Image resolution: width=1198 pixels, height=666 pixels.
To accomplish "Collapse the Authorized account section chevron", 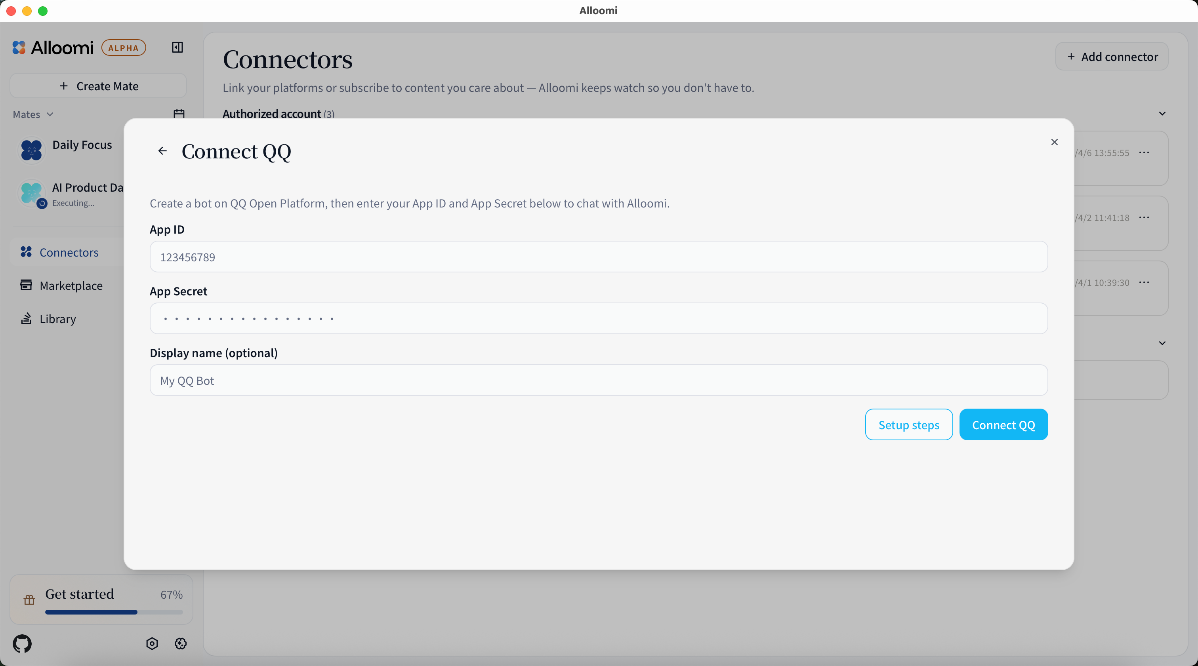I will (x=1162, y=114).
